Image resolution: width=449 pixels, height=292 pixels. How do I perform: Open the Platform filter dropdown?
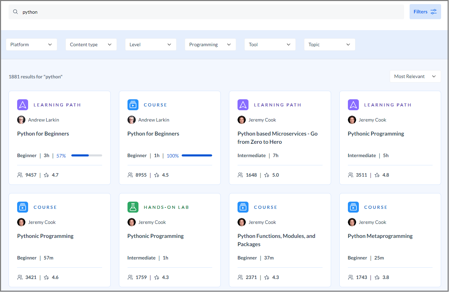[32, 45]
